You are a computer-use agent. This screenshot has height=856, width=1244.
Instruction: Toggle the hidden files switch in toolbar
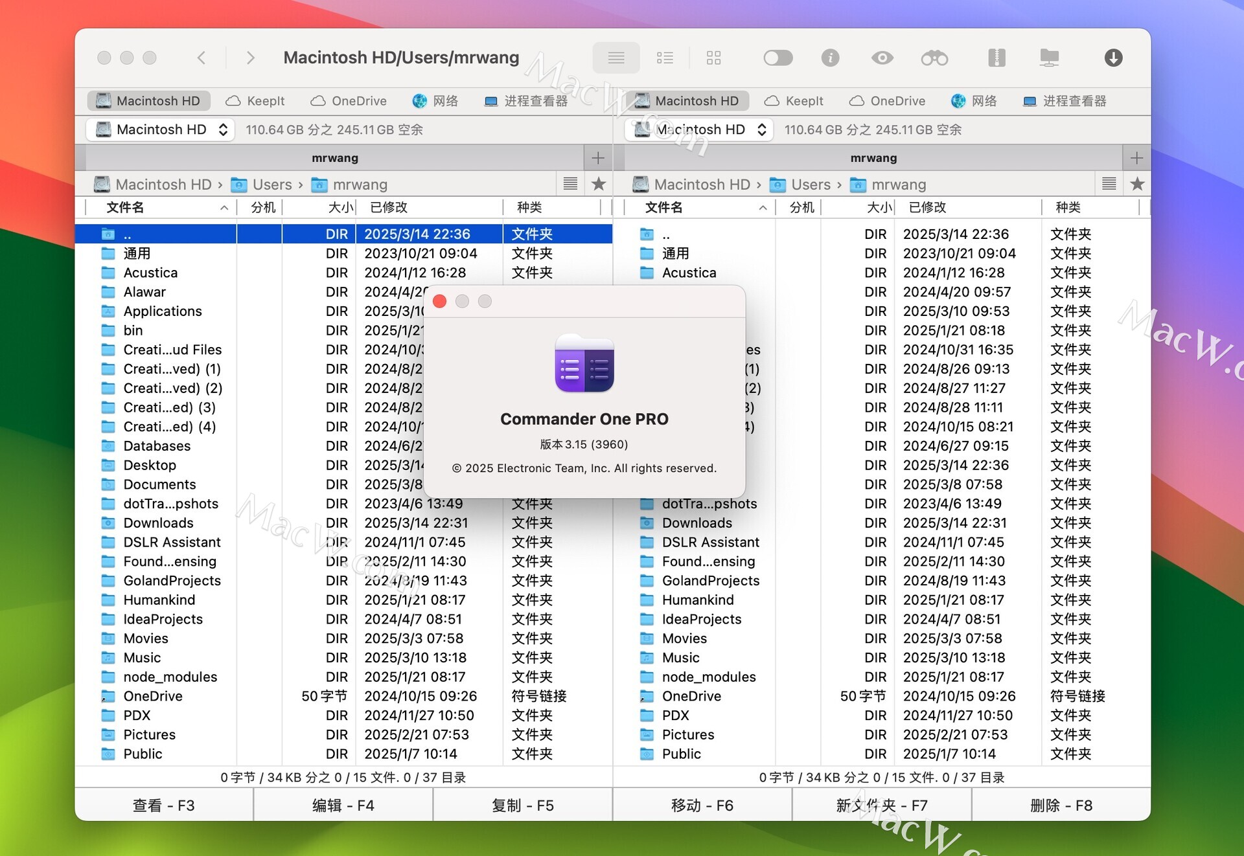pyautogui.click(x=777, y=58)
